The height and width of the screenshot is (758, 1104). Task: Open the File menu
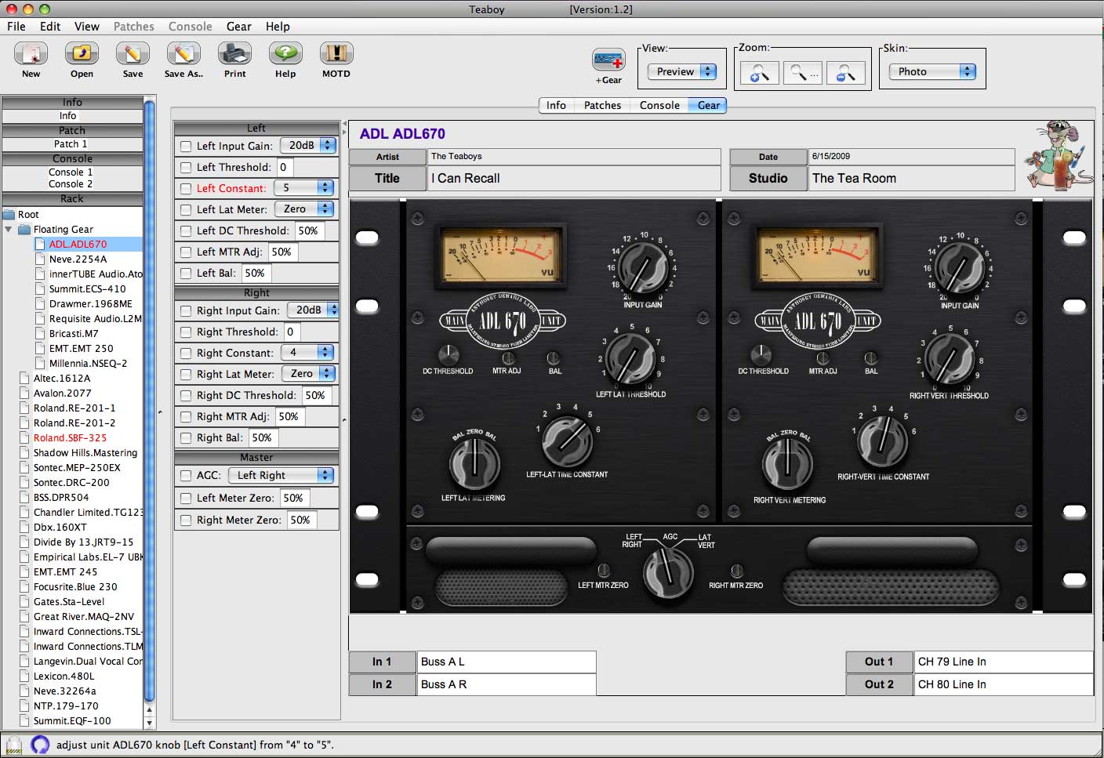(x=16, y=27)
